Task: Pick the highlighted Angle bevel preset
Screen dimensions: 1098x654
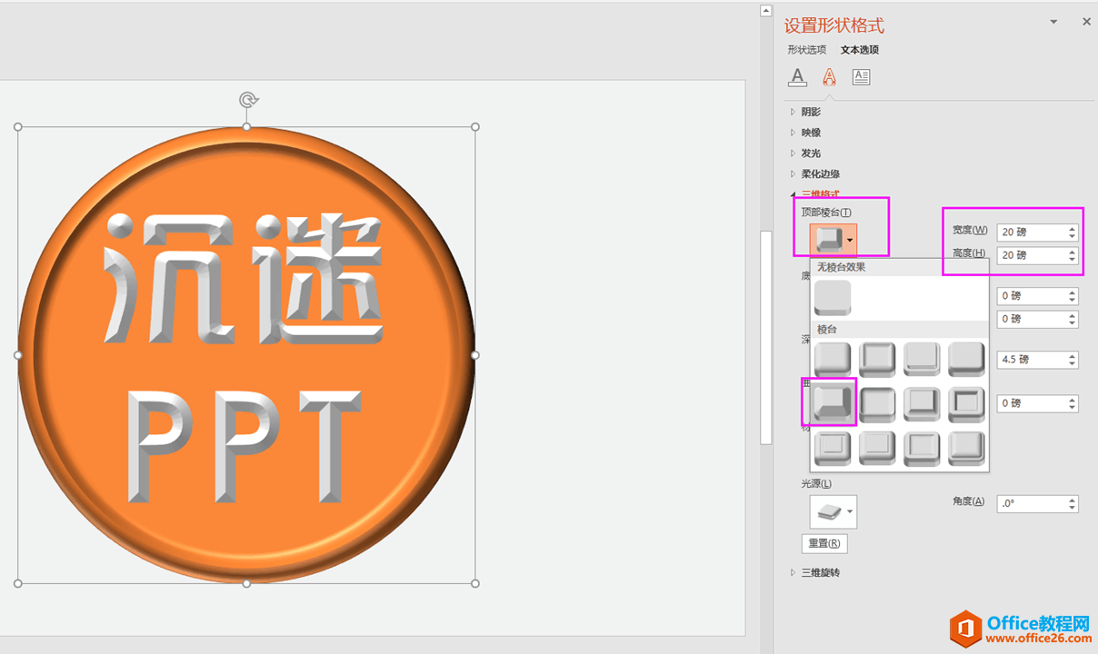Action: (833, 402)
